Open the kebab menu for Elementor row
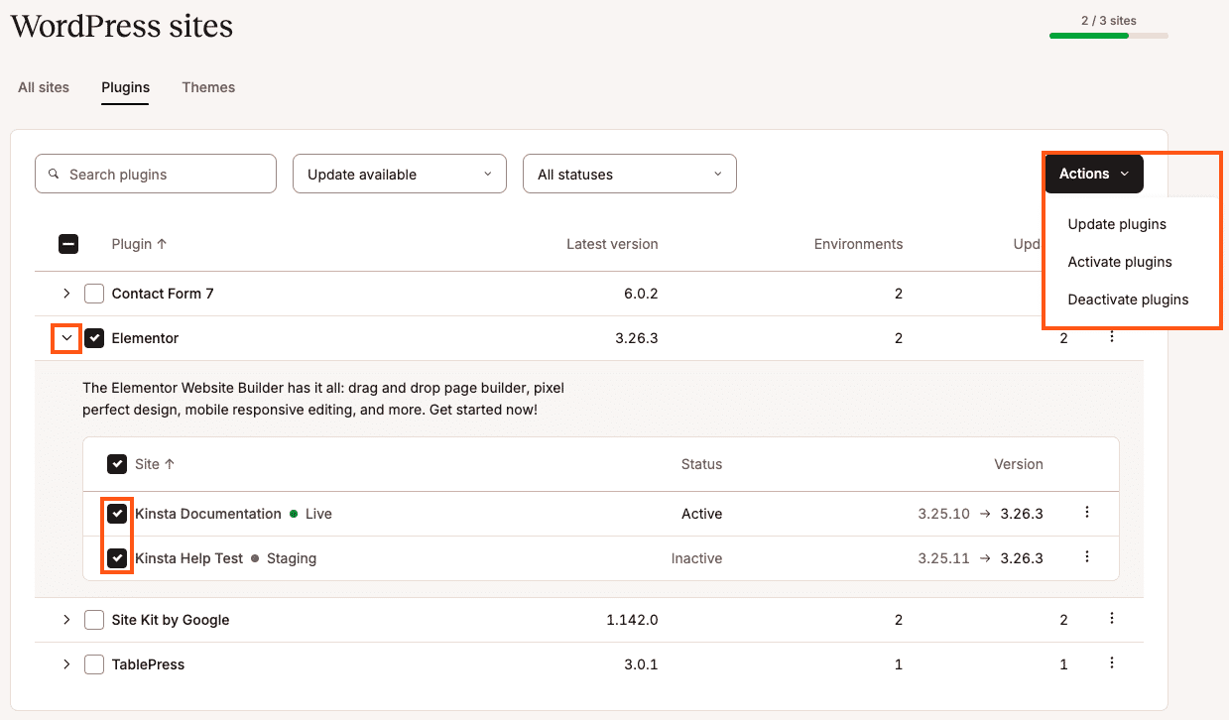The height and width of the screenshot is (720, 1229). tap(1111, 337)
